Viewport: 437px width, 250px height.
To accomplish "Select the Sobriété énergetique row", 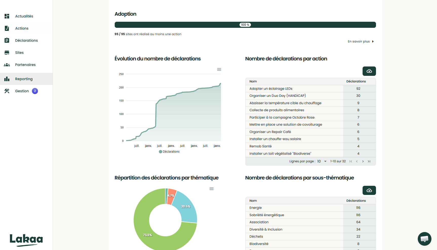I will pos(310,215).
